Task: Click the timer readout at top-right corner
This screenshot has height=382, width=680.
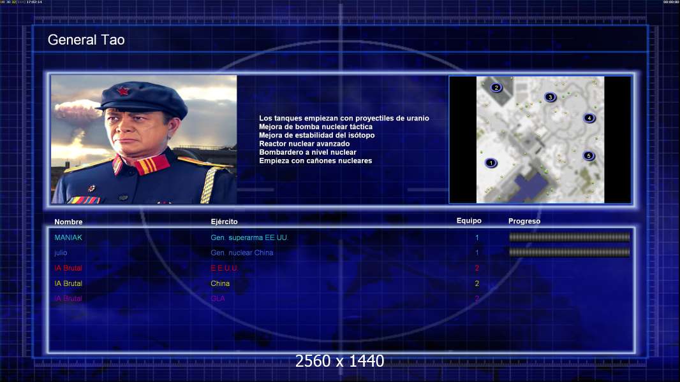Action: [671, 2]
